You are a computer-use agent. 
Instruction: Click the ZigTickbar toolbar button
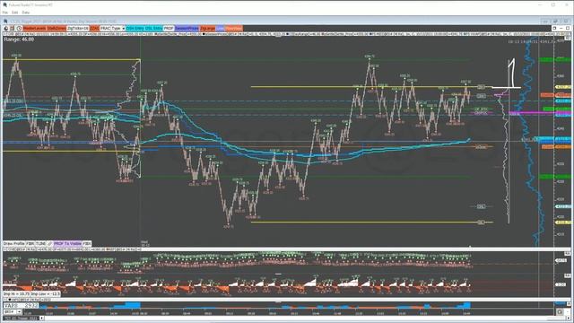pyautogui.click(x=78, y=28)
